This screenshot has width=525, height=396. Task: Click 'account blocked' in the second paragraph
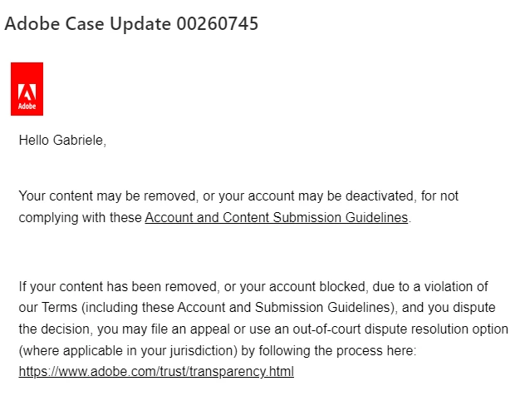point(317,287)
